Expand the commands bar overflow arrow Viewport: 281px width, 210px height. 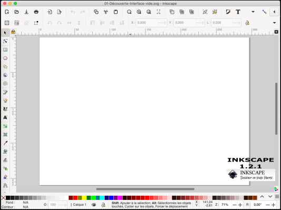click(x=253, y=12)
